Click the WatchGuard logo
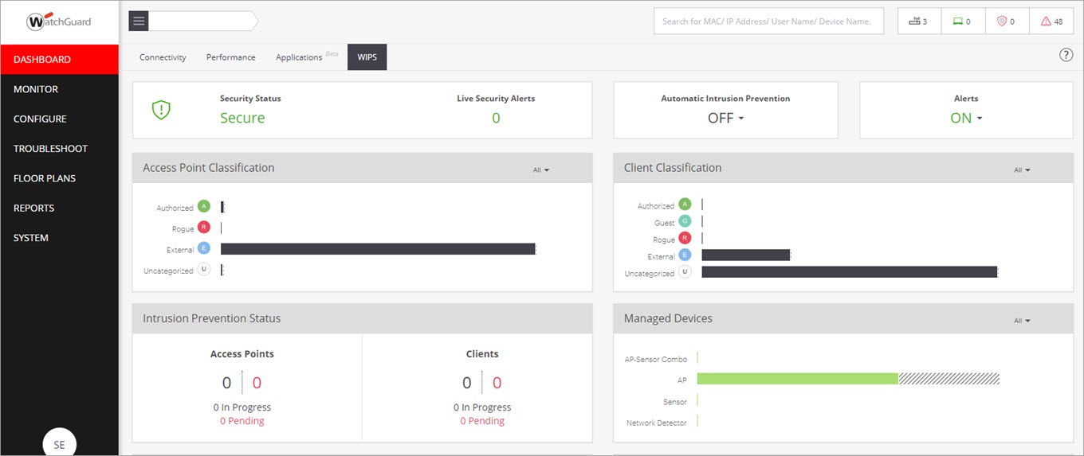Screen dimensions: 1084x456 (59, 22)
